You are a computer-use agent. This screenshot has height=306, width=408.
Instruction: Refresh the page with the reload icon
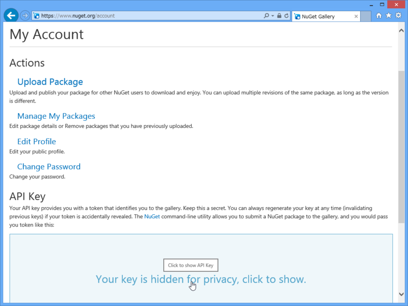(x=286, y=16)
